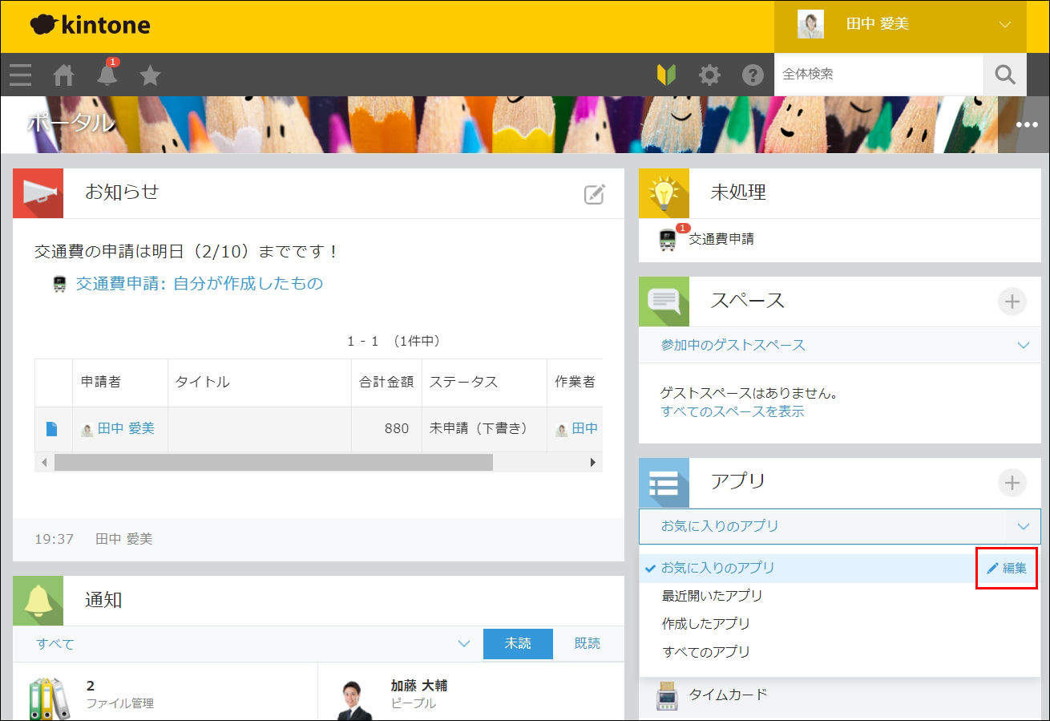Open the すべてのスペースを表示 link
The width and height of the screenshot is (1050, 721).
click(732, 411)
